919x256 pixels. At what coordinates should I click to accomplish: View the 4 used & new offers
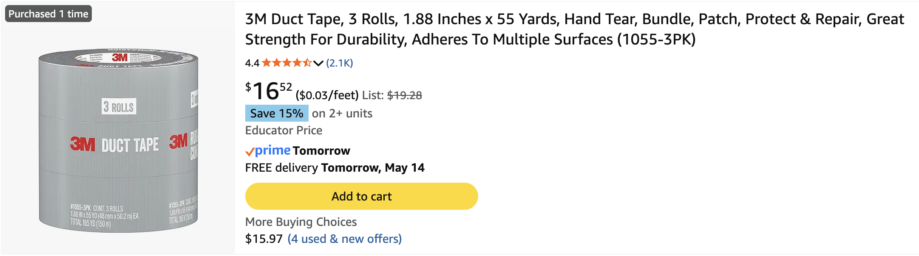344,239
